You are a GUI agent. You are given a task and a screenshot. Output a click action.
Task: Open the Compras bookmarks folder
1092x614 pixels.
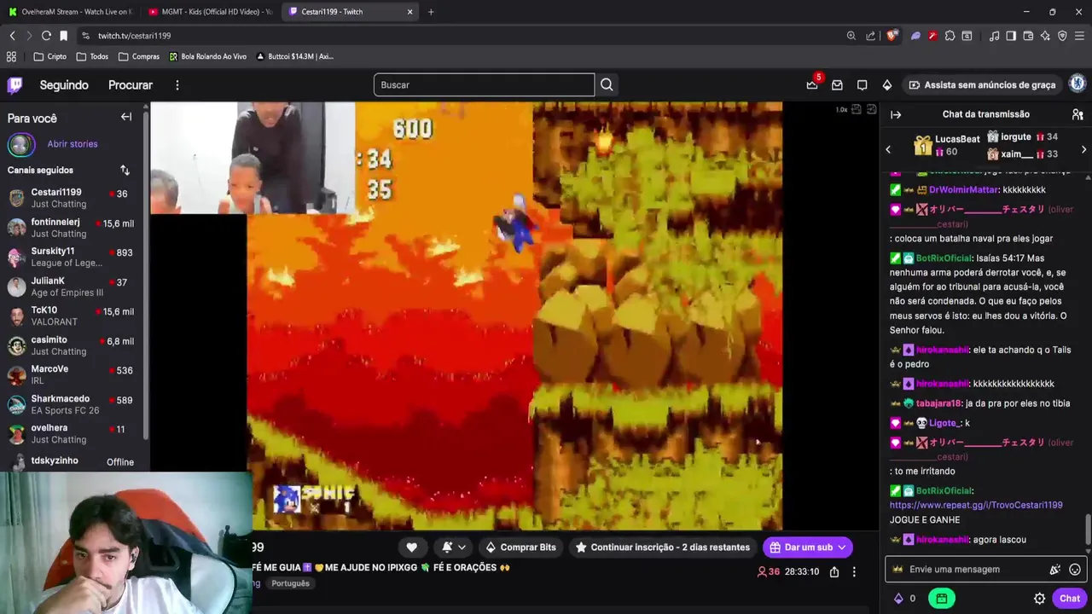(x=139, y=56)
